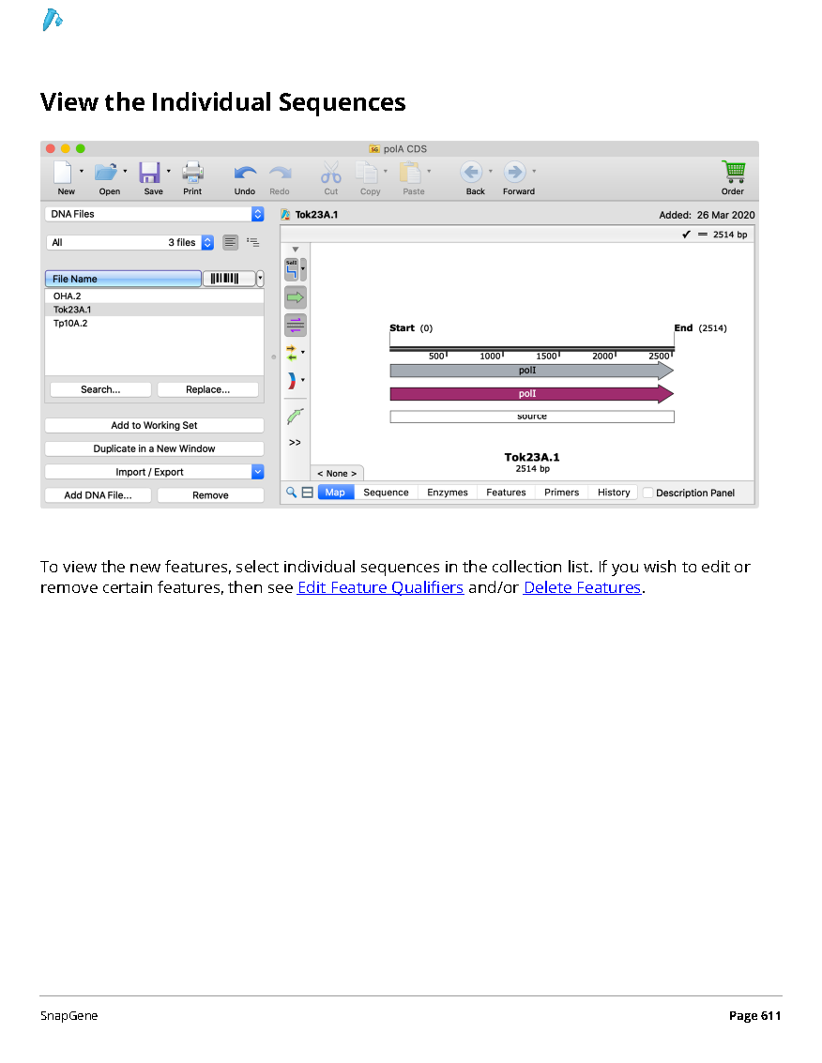Viewport: 822px width, 1063px height.
Task: Click the Add DNA File... button
Action: [99, 495]
